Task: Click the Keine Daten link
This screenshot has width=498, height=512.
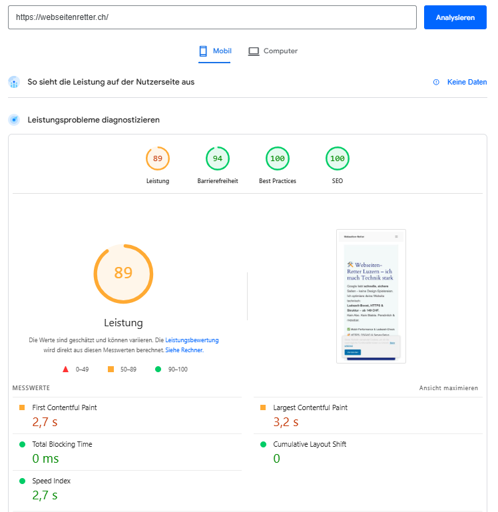Action: tap(467, 82)
